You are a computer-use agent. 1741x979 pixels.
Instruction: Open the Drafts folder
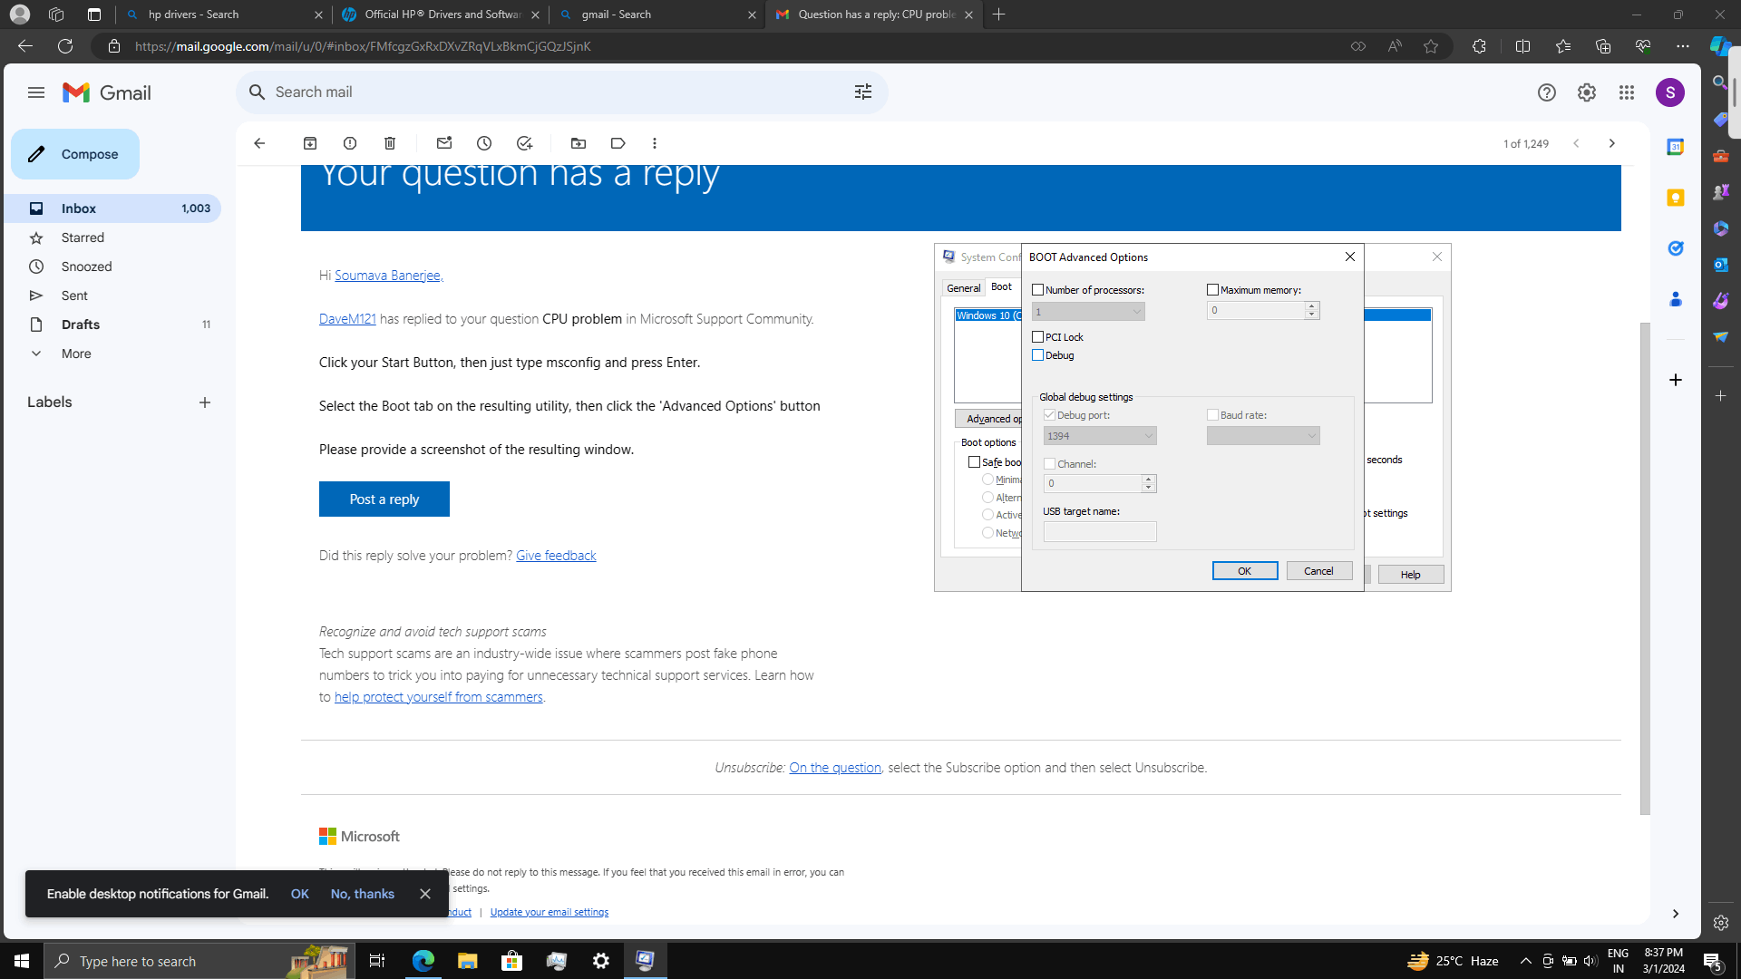point(81,325)
